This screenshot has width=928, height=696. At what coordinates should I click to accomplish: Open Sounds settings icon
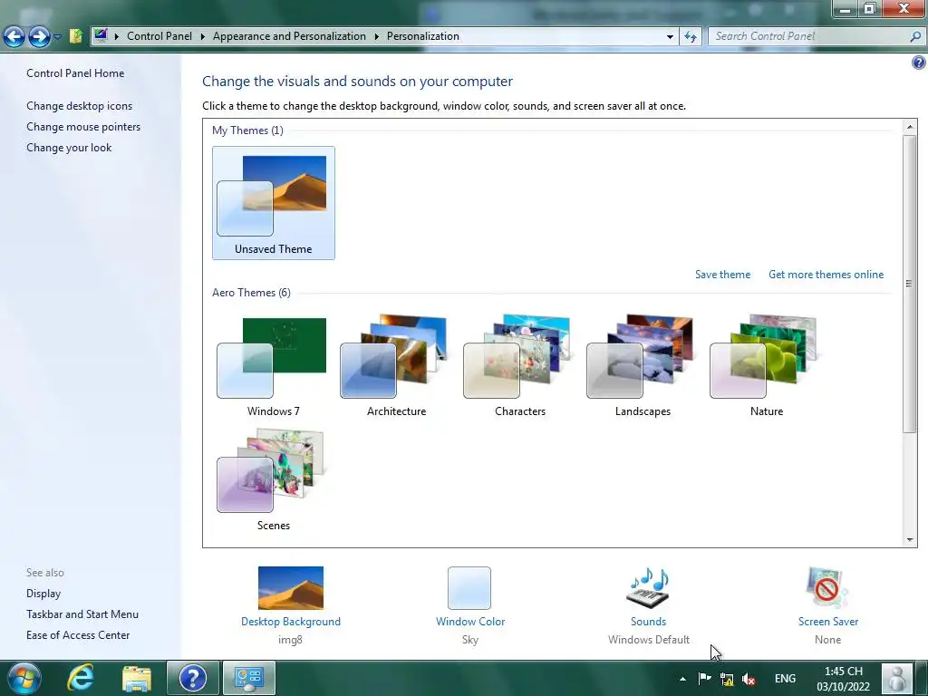(x=648, y=587)
